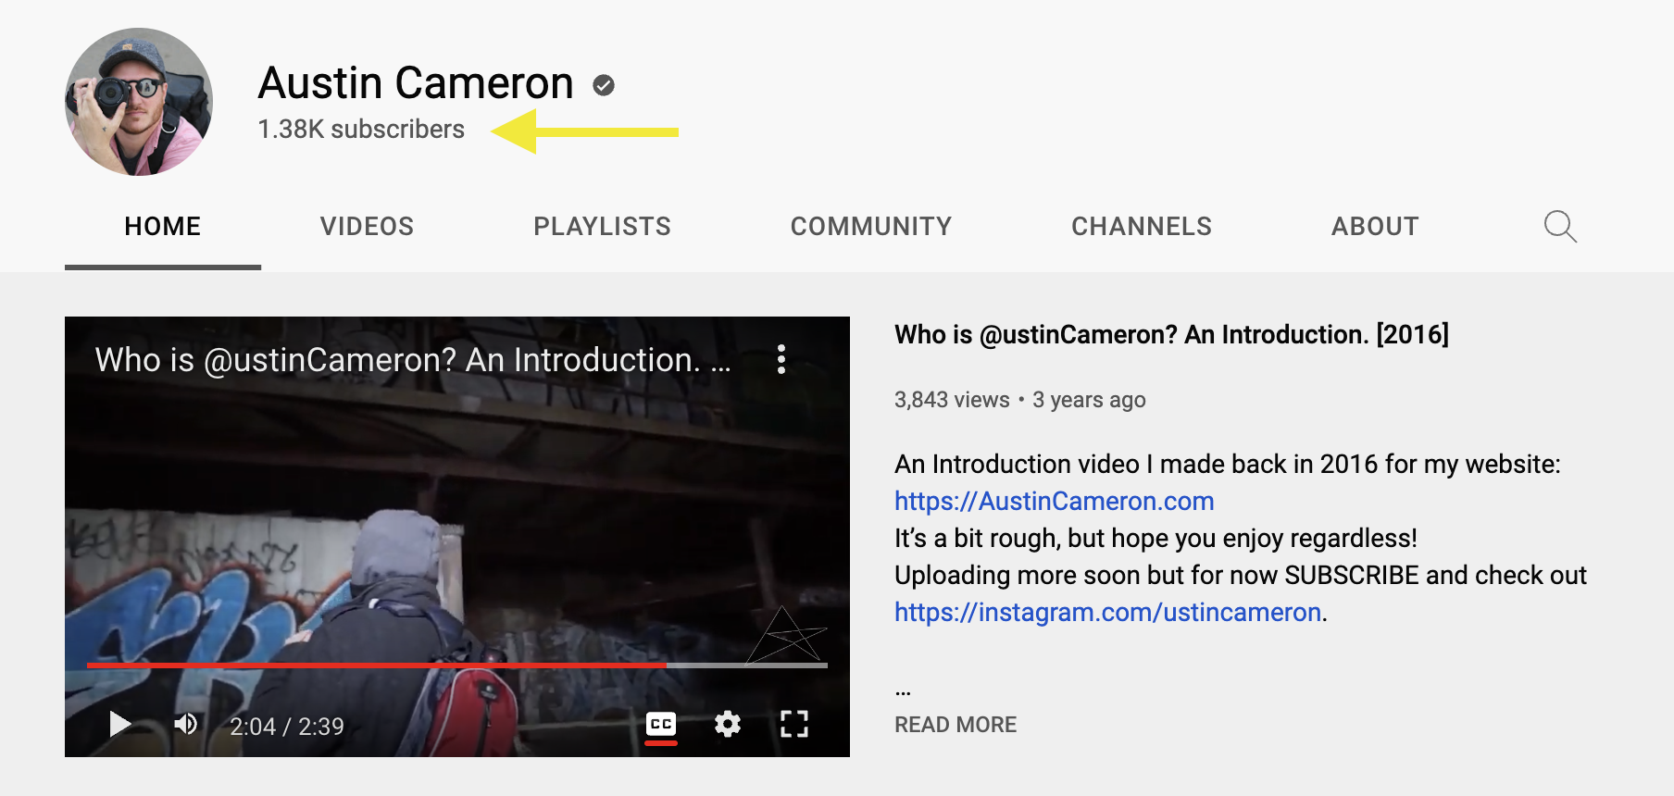Go to the Community tab
Image resolution: width=1674 pixels, height=796 pixels.
coord(870,226)
